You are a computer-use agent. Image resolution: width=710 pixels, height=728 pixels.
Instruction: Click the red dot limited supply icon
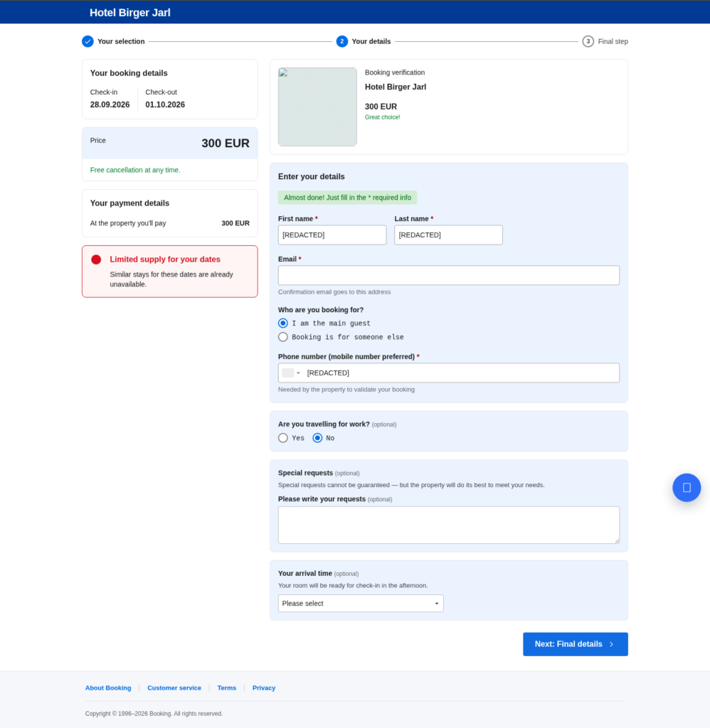point(96,259)
